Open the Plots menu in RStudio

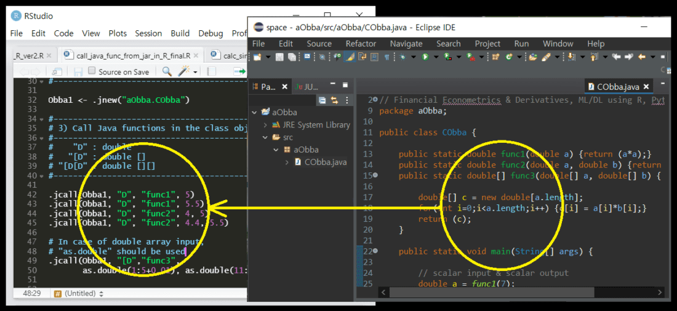[x=118, y=33]
